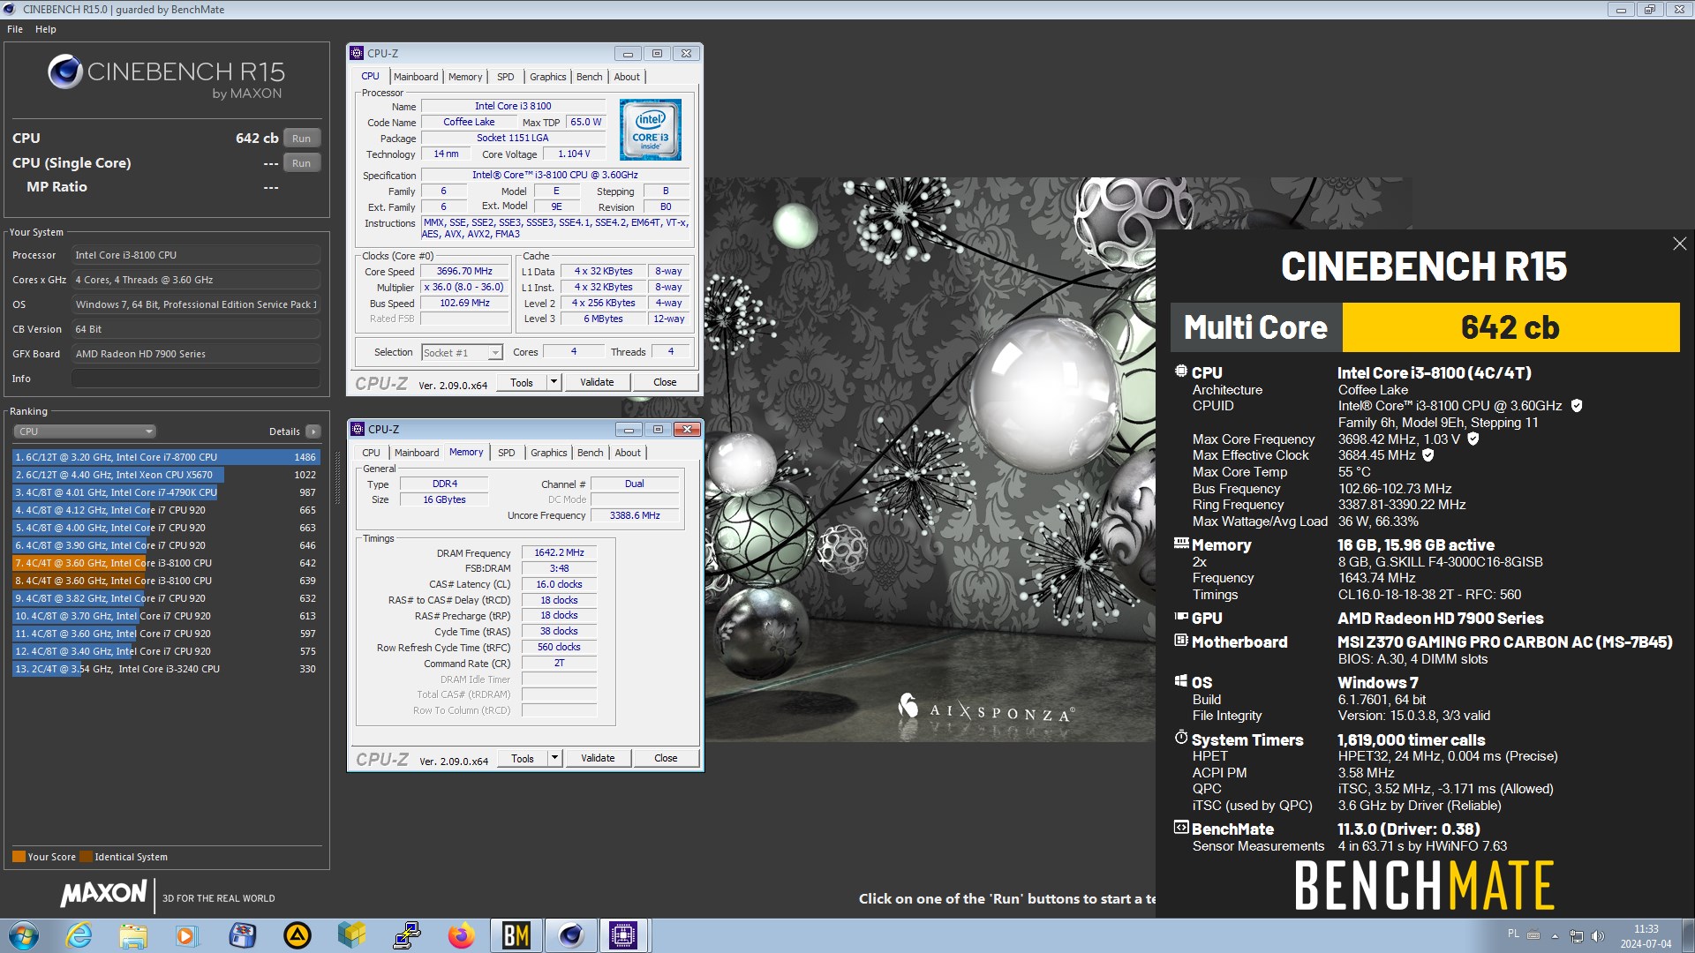Click the shield icon beside Max Core Frequency
Viewport: 1695px width, 953px height.
[x=1473, y=439]
